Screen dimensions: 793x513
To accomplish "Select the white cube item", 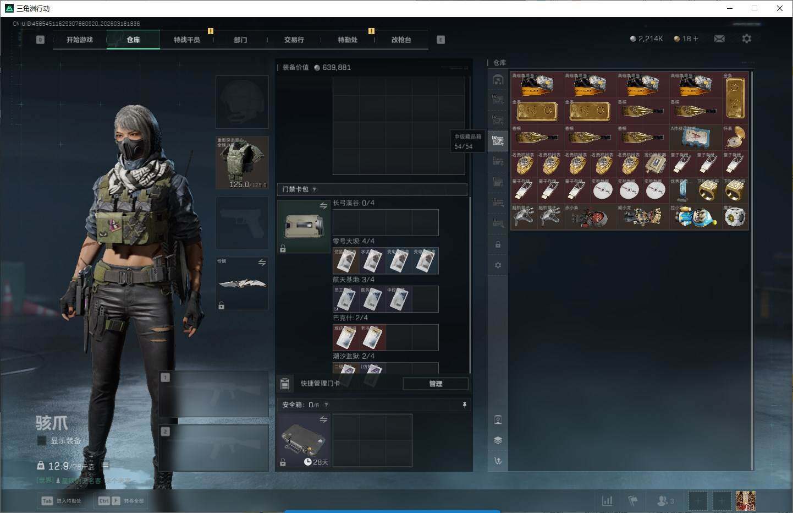I will point(735,217).
